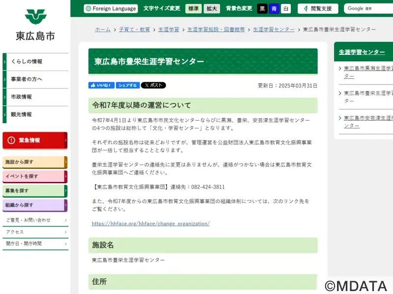Open 生涯学習センター breadcrumb link

274,29
